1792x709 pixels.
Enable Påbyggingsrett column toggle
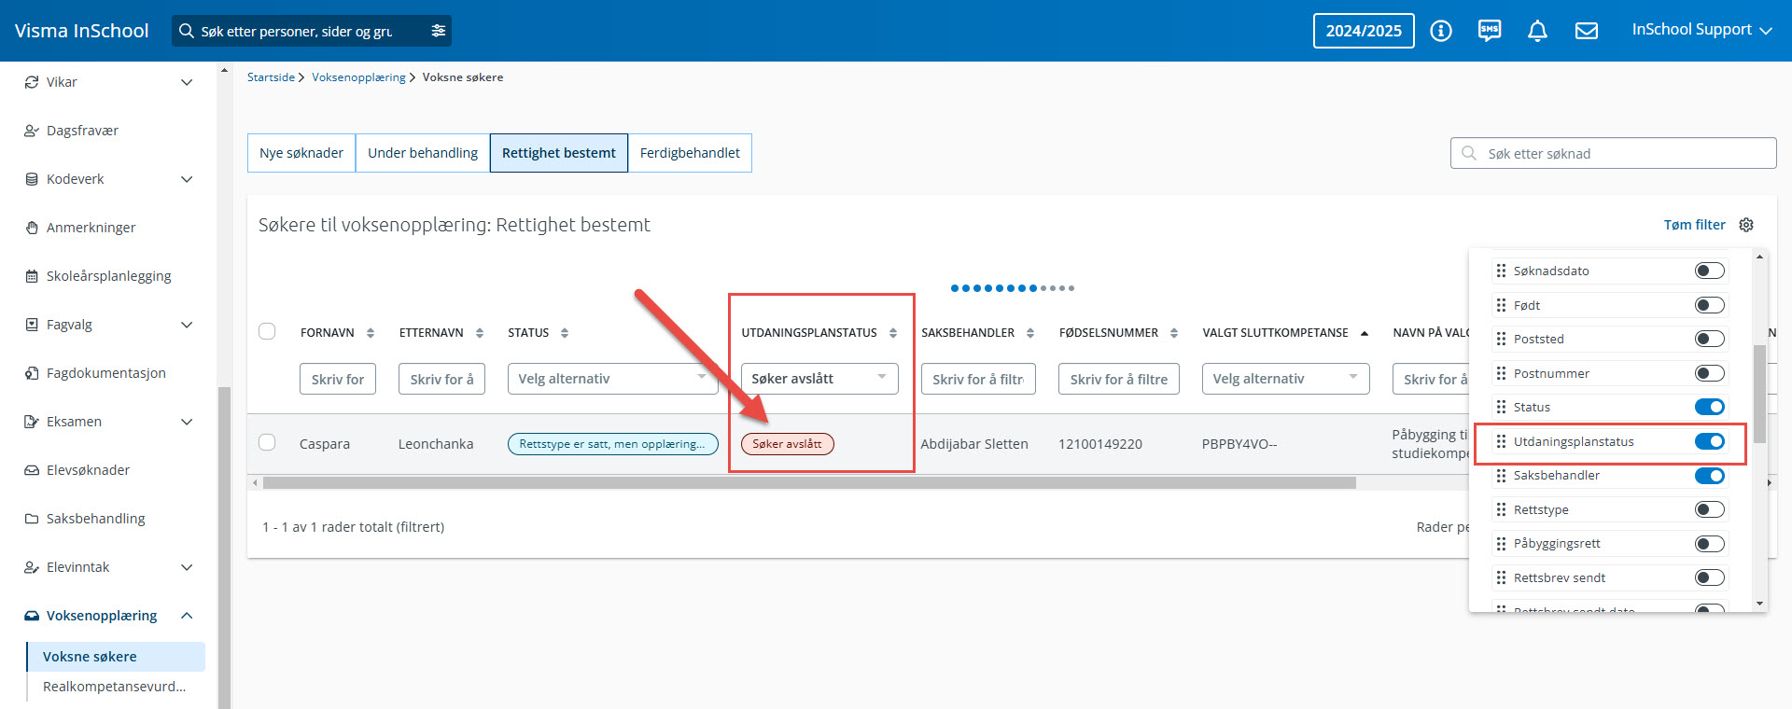[1710, 544]
